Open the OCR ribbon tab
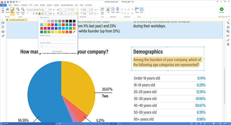This screenshot has width=231, height=125. point(76,5)
